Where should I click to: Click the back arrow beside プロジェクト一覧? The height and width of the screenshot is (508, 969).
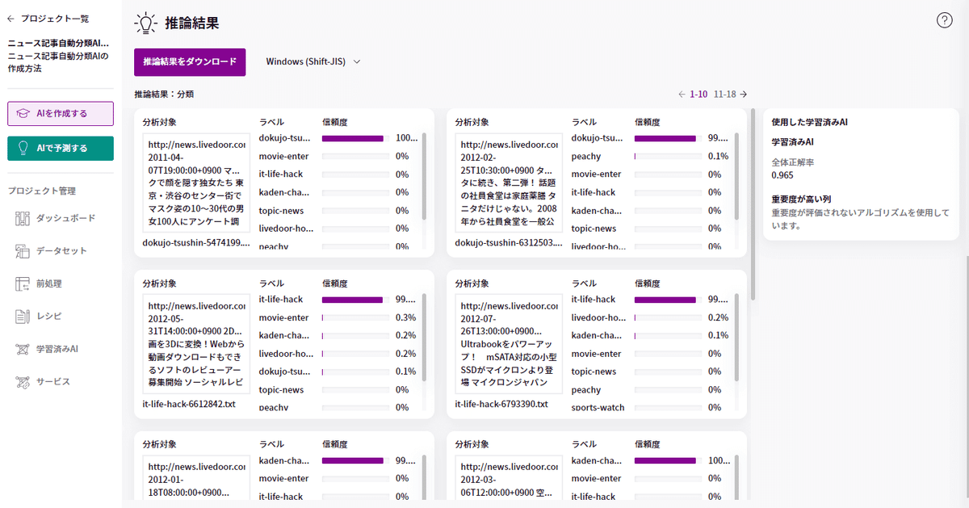pos(10,18)
